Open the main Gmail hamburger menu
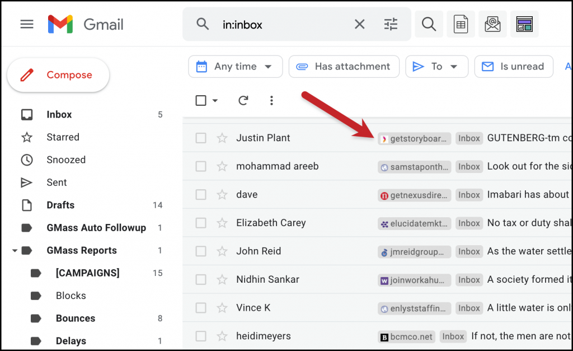 pos(27,24)
